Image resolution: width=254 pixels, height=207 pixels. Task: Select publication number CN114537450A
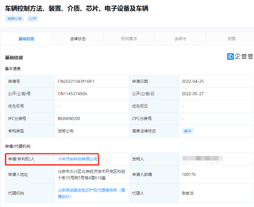click(x=73, y=94)
